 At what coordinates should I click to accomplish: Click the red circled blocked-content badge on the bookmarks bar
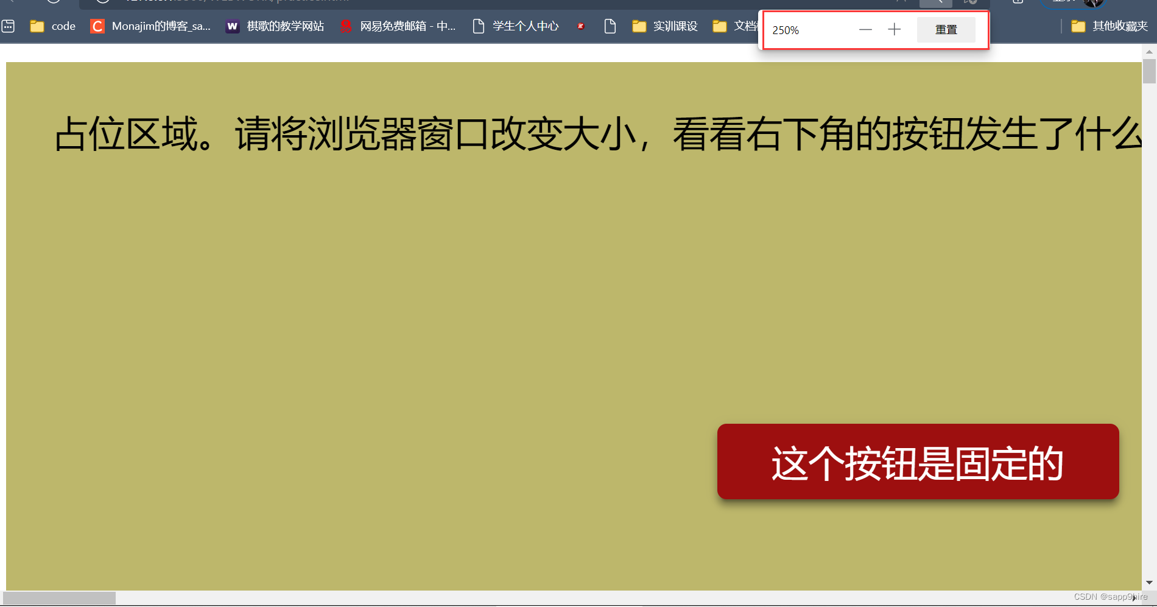coord(581,26)
